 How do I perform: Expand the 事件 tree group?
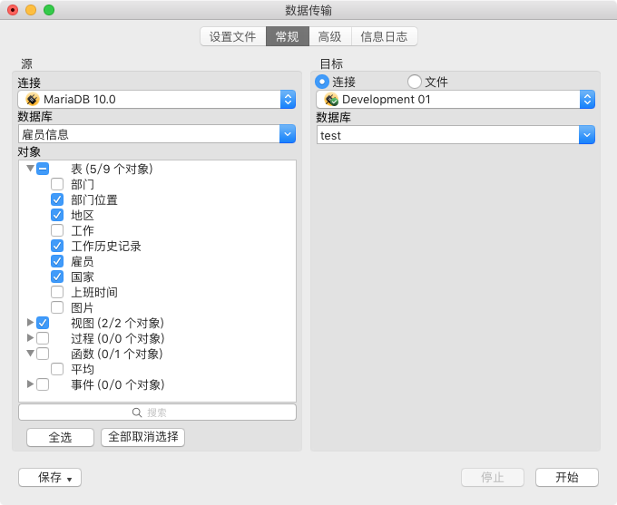click(x=30, y=384)
